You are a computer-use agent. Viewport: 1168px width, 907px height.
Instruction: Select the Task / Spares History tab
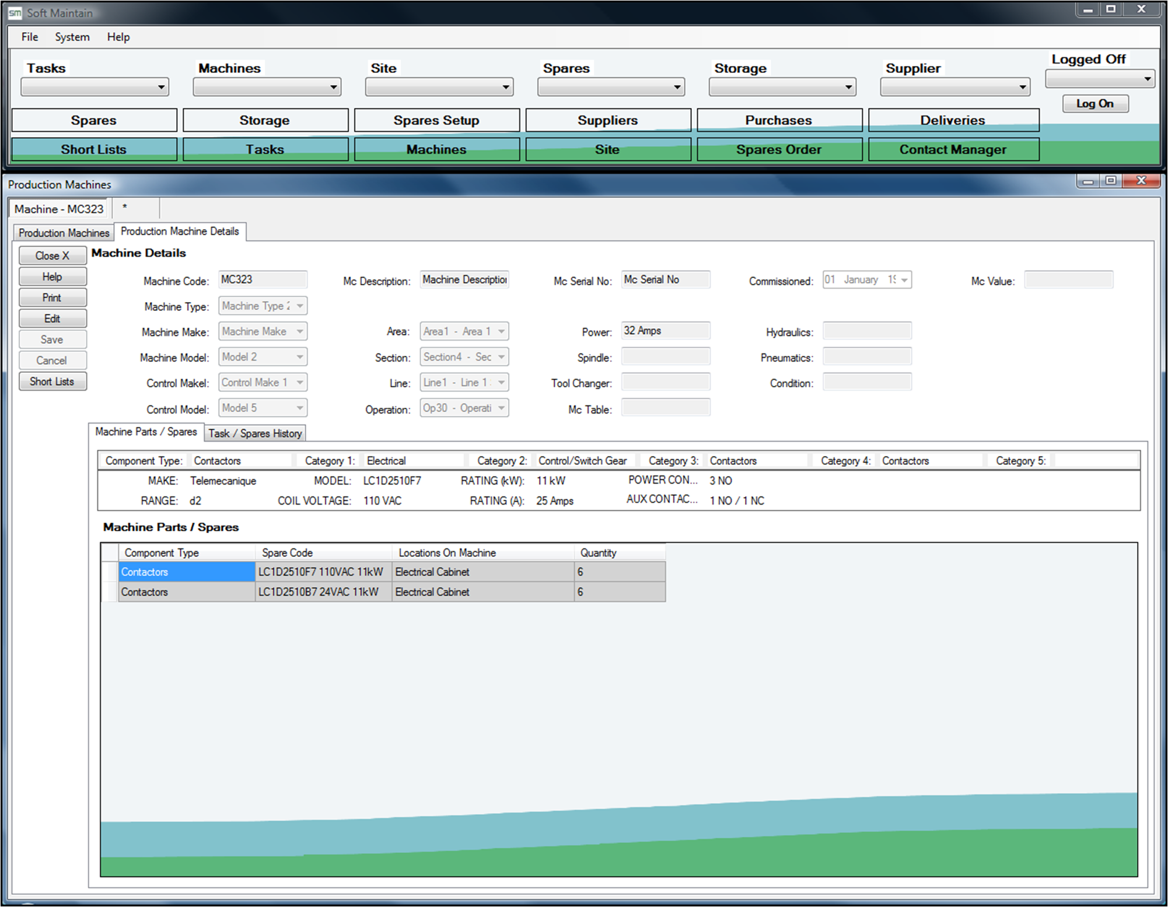click(255, 433)
